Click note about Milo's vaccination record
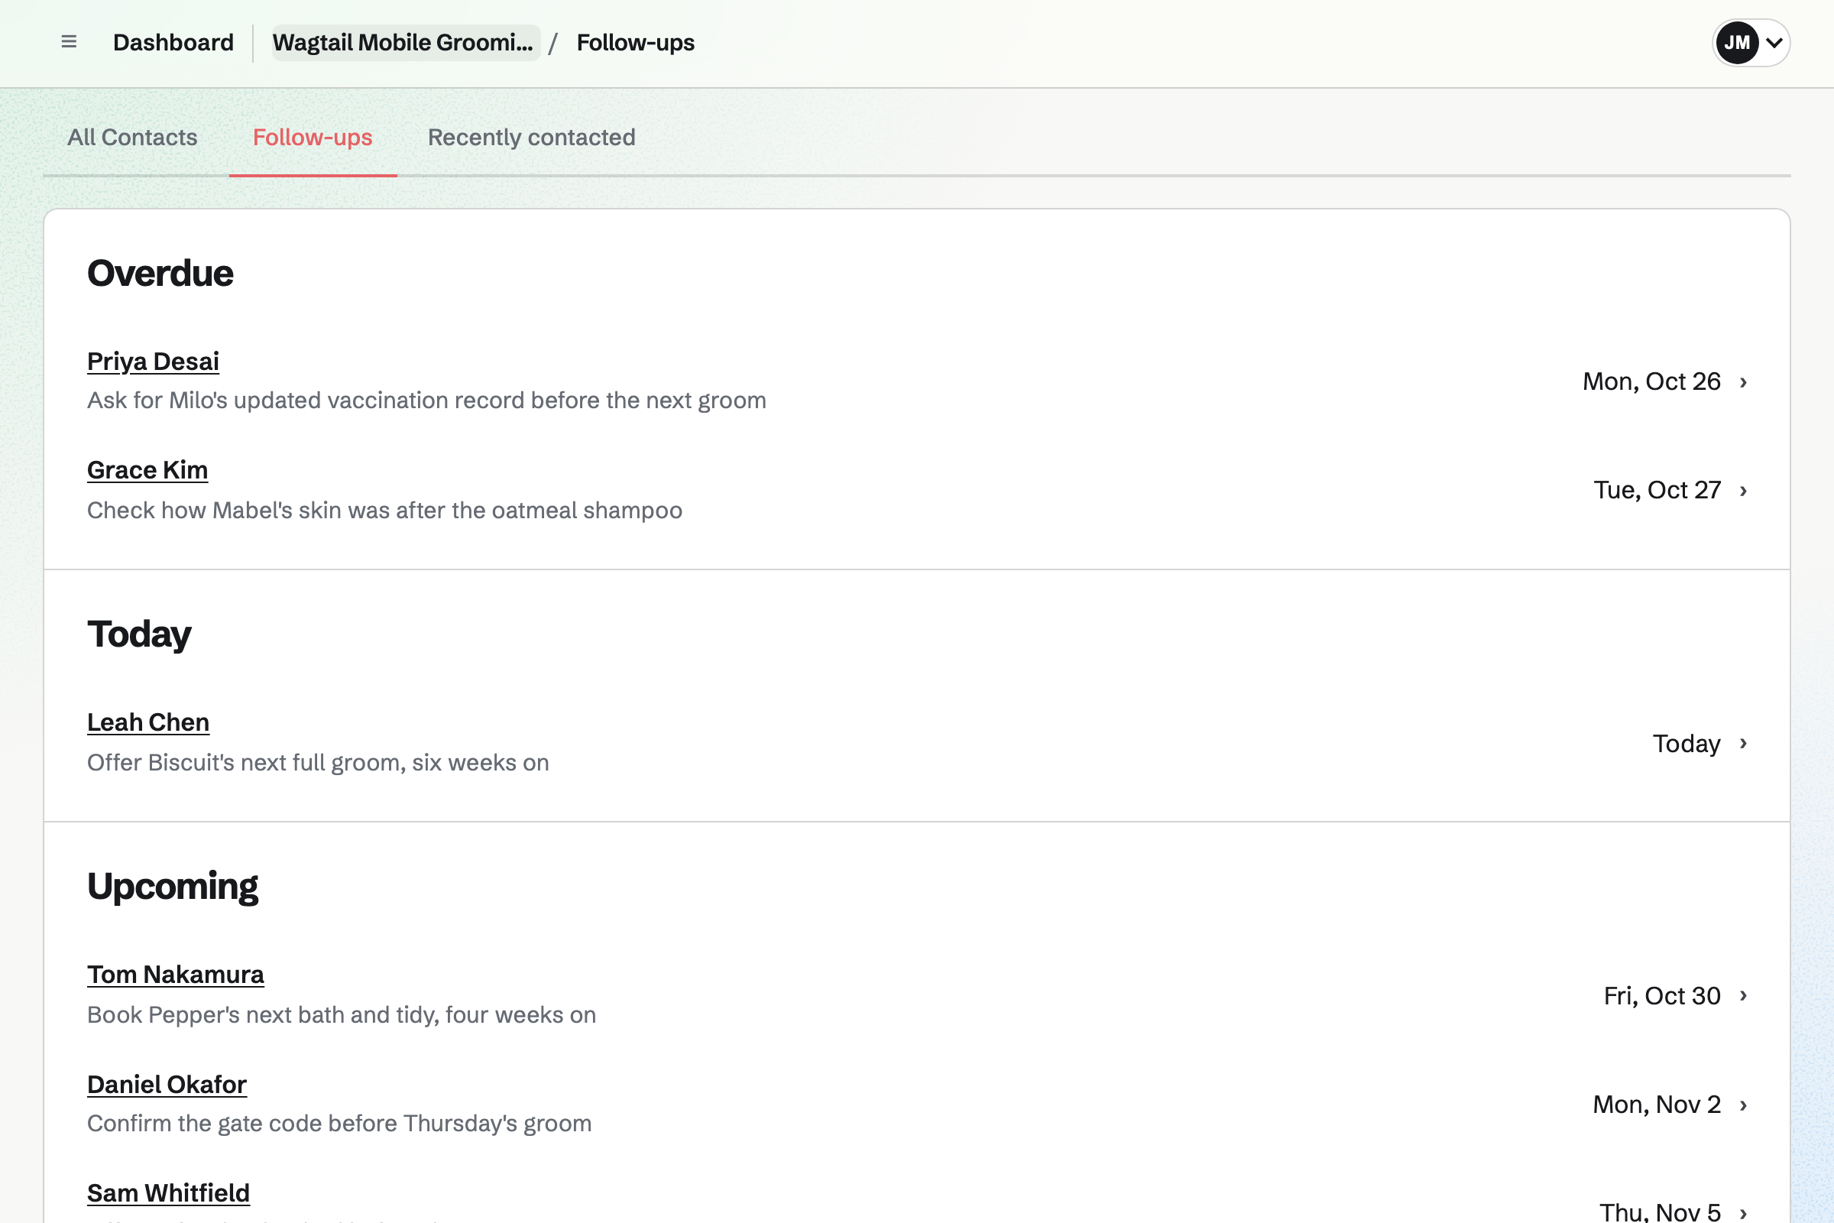 click(426, 400)
